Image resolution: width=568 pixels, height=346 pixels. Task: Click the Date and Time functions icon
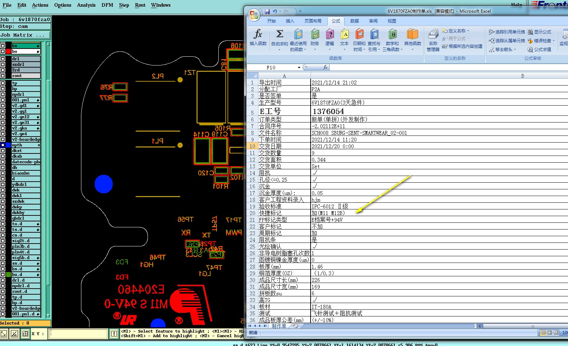(x=359, y=34)
